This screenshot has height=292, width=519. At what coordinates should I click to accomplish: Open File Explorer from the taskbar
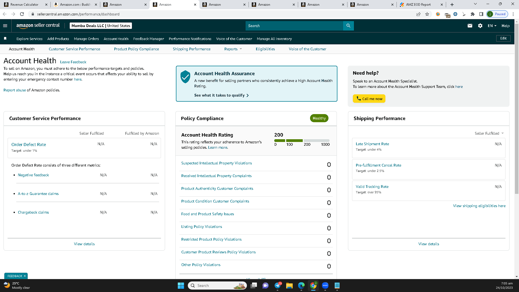[x=289, y=286]
